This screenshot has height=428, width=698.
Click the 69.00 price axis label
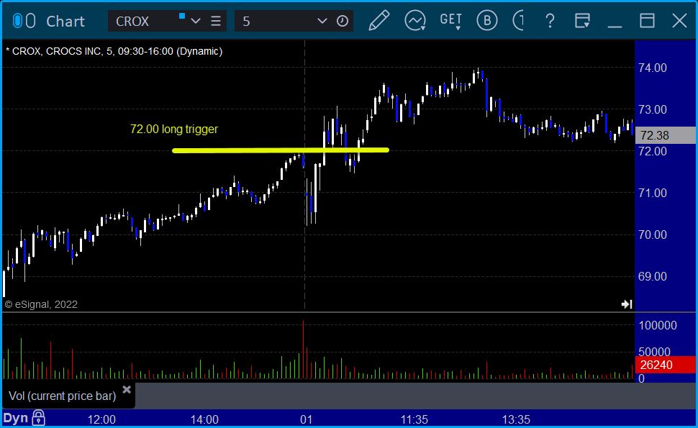point(653,276)
